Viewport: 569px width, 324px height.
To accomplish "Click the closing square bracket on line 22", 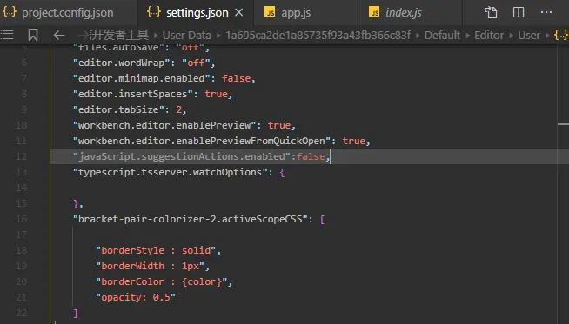I will (x=76, y=313).
